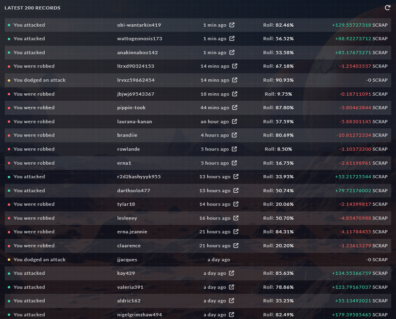Select '+53.21725544 SCRAP' amount
This screenshot has height=319, width=396.
pyautogui.click(x=361, y=177)
